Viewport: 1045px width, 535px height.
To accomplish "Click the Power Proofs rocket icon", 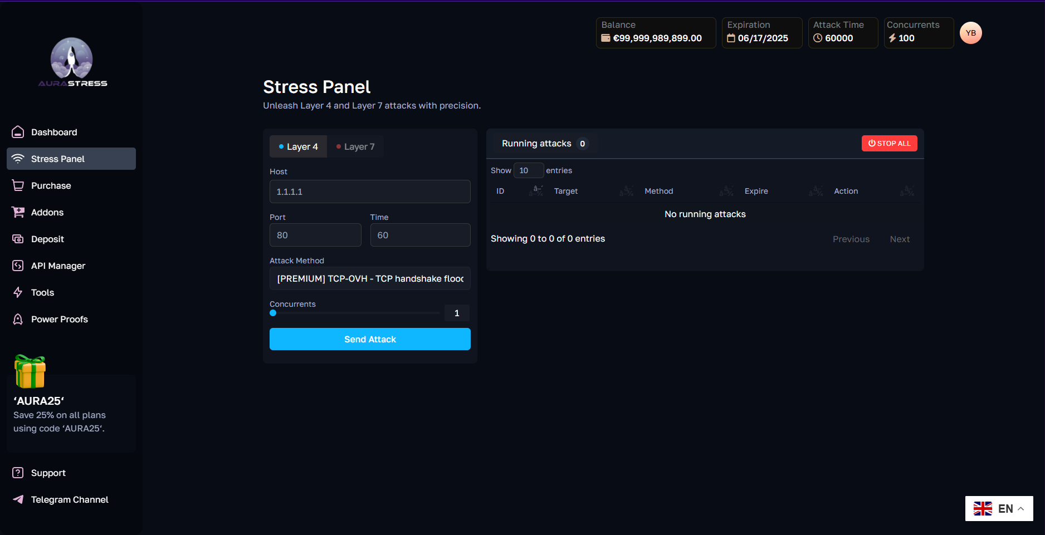I will click(18, 319).
